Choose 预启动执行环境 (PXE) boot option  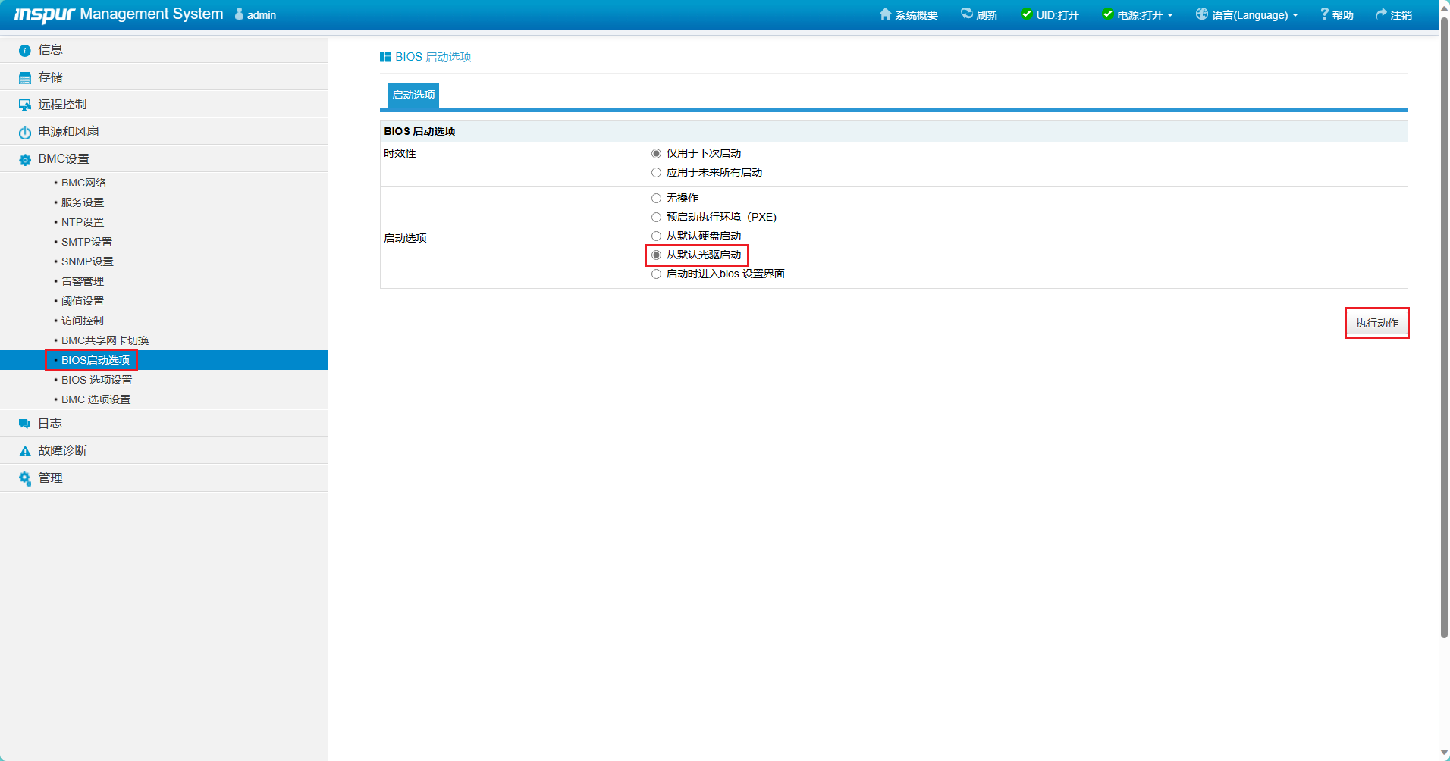657,218
